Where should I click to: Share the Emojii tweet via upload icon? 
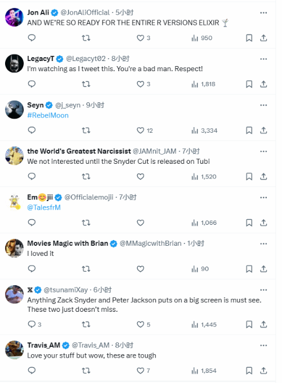coord(263,223)
